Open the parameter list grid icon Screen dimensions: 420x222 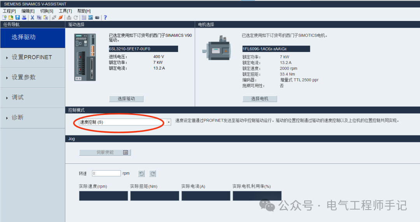pyautogui.click(x=84, y=17)
